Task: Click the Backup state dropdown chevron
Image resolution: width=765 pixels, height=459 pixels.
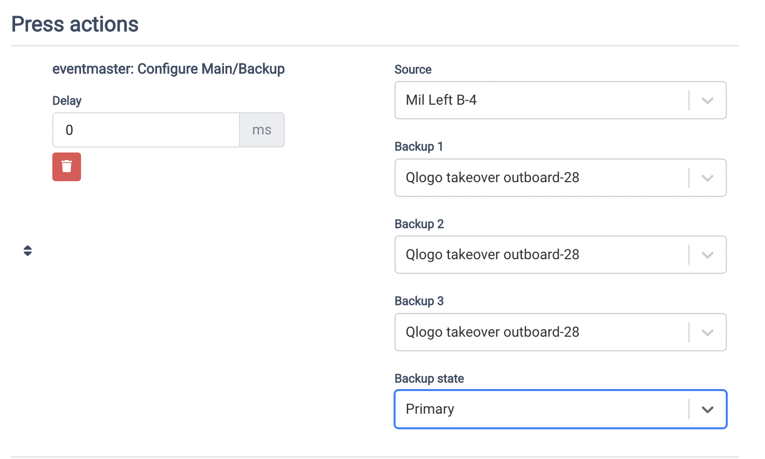Action: 707,409
